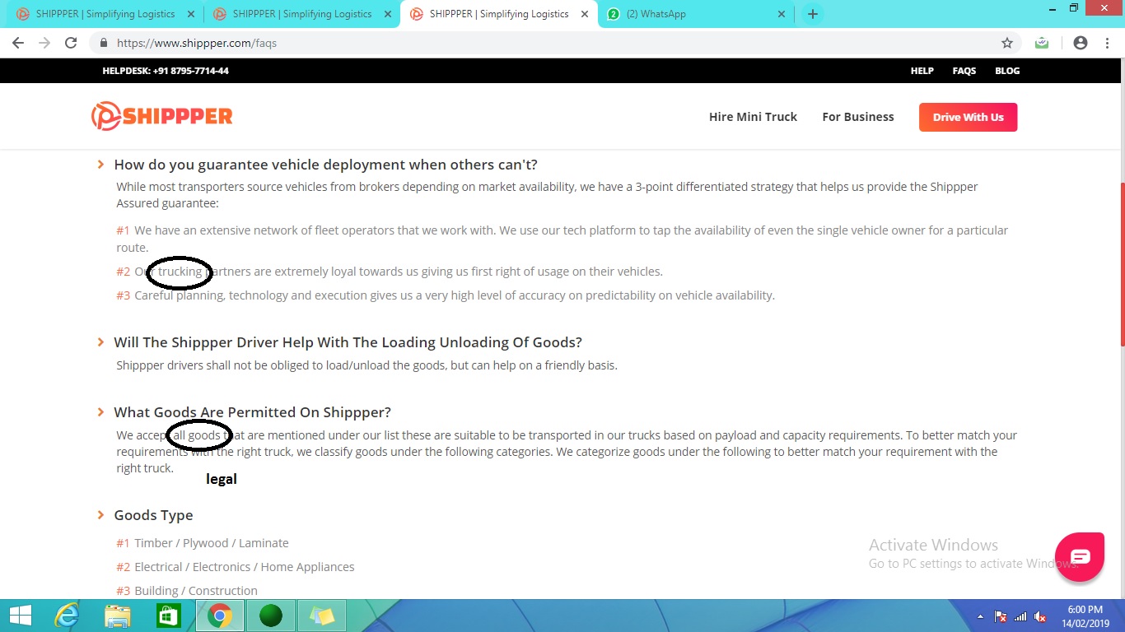The height and width of the screenshot is (632, 1125).
Task: Open the red chat widget bubble
Action: point(1080,557)
